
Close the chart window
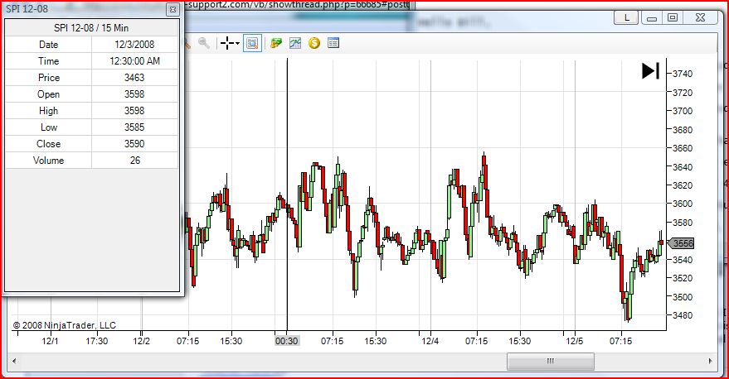(700, 17)
